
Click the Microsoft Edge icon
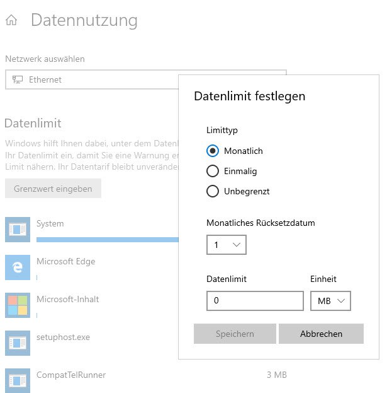coord(18,267)
